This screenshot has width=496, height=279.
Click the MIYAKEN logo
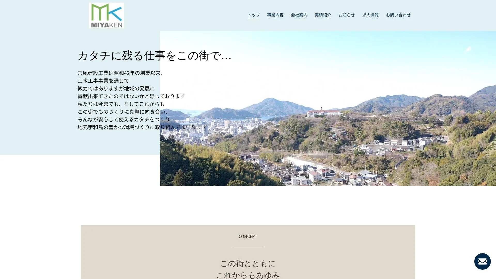pos(106,16)
